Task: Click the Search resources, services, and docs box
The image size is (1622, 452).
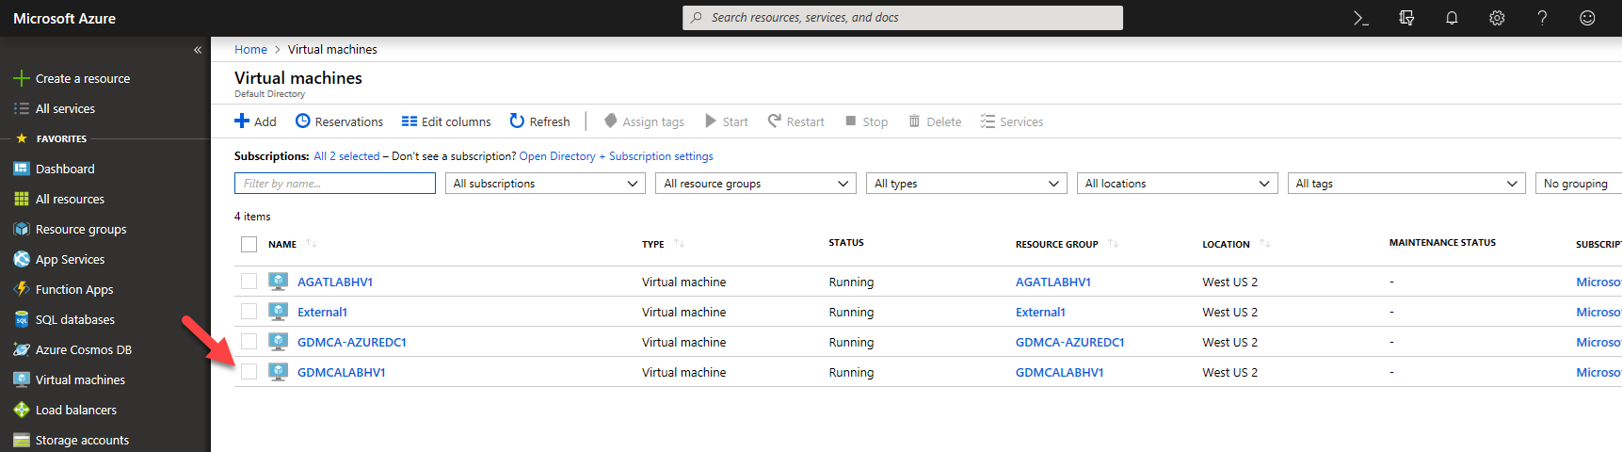Action: (x=903, y=18)
